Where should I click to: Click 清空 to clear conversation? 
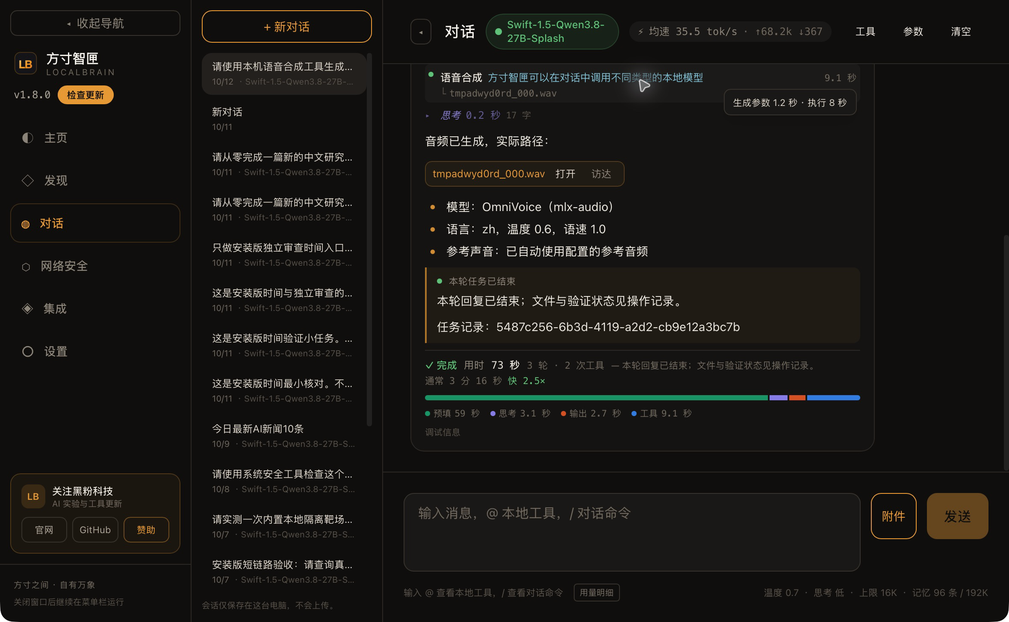point(961,32)
